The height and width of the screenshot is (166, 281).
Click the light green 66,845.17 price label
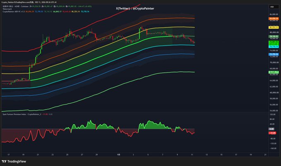point(274,72)
